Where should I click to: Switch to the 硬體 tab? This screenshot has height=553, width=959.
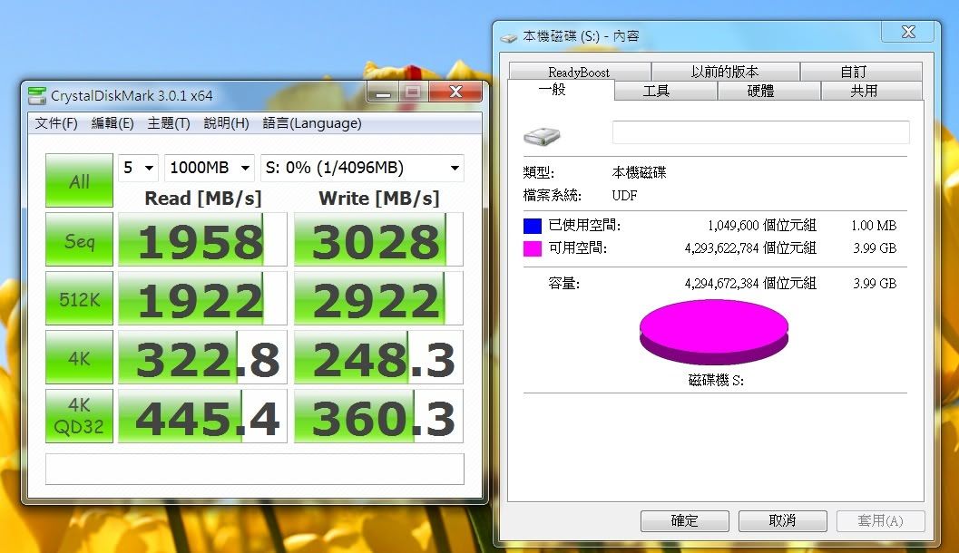pyautogui.click(x=768, y=91)
